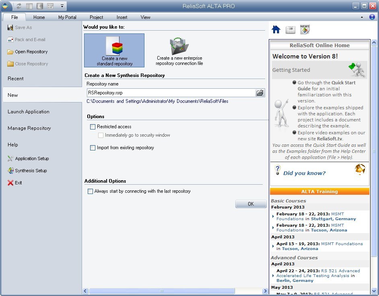Click the red X Exit icon
The height and width of the screenshot is (296, 379).
point(10,183)
